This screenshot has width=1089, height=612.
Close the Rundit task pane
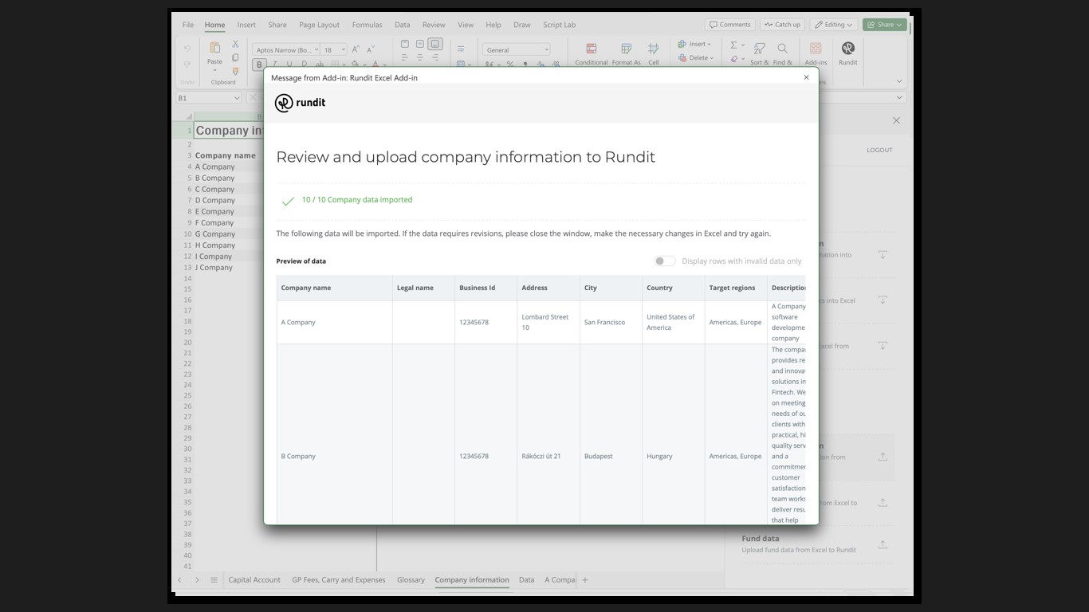896,120
